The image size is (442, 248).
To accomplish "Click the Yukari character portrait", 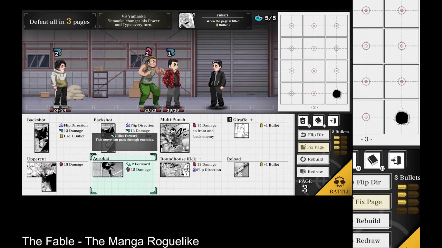I will pos(186,20).
